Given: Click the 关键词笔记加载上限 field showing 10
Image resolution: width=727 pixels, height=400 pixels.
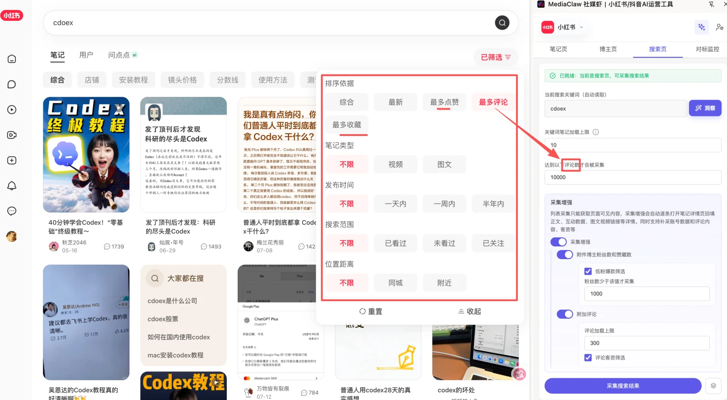Looking at the screenshot, I should tap(633, 145).
